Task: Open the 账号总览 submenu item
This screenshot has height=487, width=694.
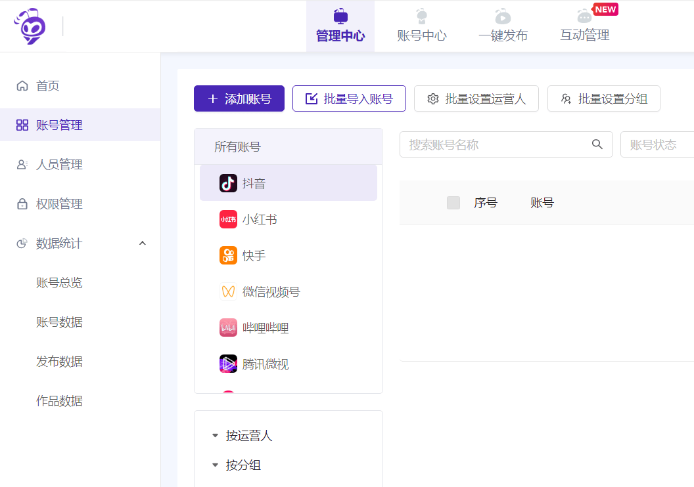Action: coord(59,282)
